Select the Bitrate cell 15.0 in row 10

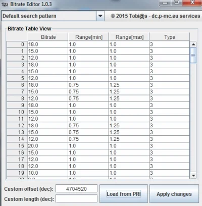point(48,112)
